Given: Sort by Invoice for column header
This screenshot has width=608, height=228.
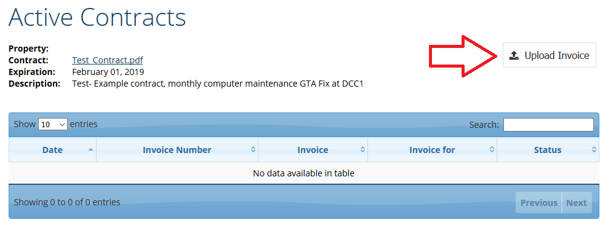Looking at the screenshot, I should click(432, 150).
